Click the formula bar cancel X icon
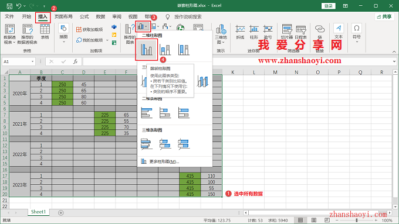Screen dimensions: 399x224 [52, 61]
